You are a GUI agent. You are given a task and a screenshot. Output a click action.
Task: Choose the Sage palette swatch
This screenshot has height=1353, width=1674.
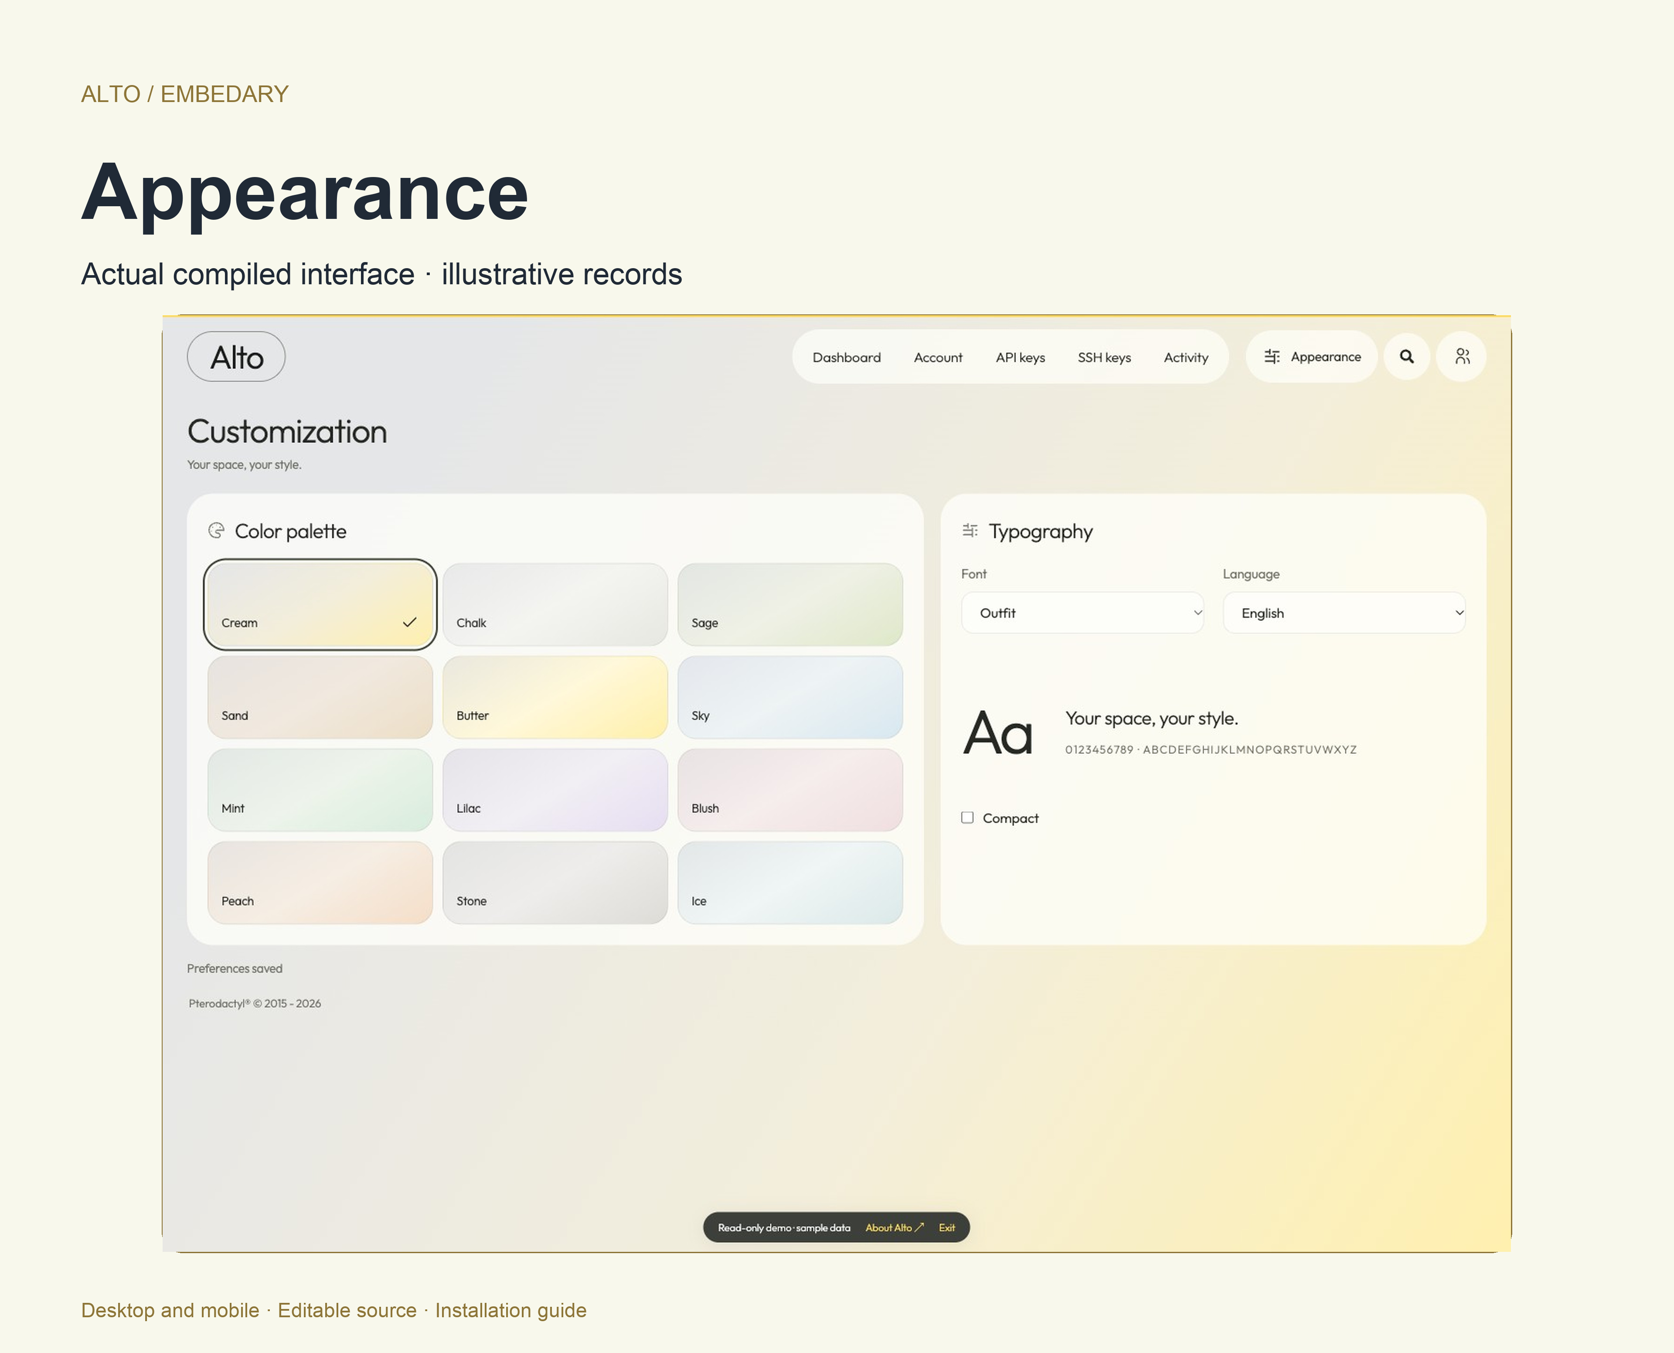790,604
